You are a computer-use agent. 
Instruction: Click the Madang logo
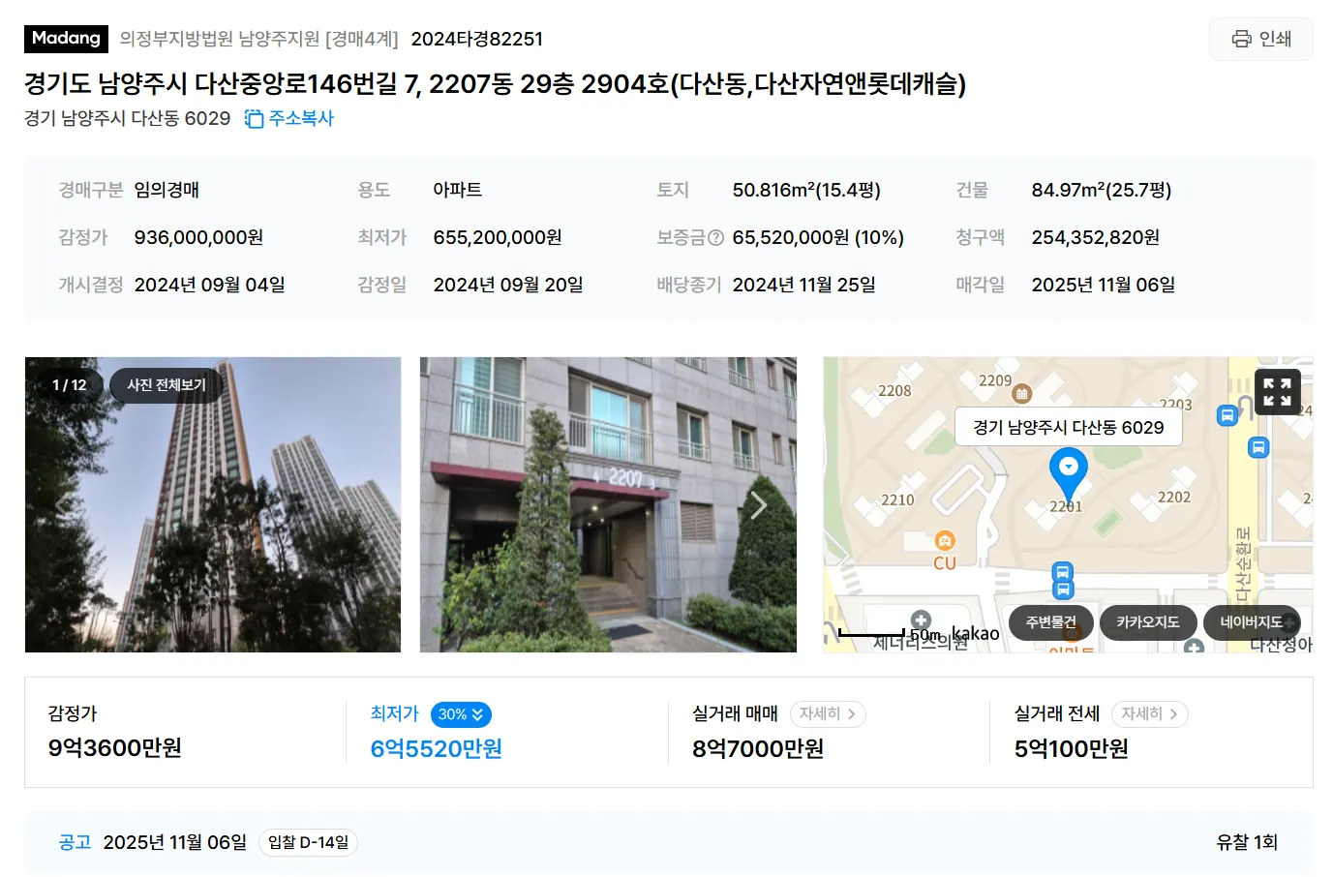tap(66, 38)
